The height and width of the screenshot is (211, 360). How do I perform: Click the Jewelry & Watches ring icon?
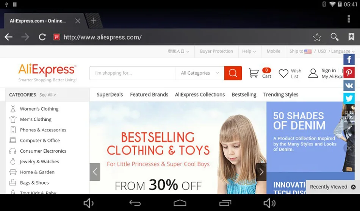click(x=13, y=161)
